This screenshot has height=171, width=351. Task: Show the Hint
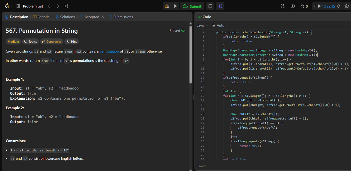[x=72, y=42]
